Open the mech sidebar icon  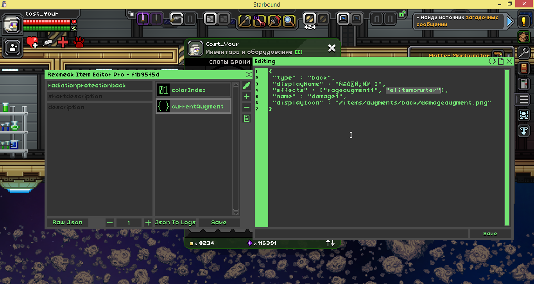coord(524,115)
